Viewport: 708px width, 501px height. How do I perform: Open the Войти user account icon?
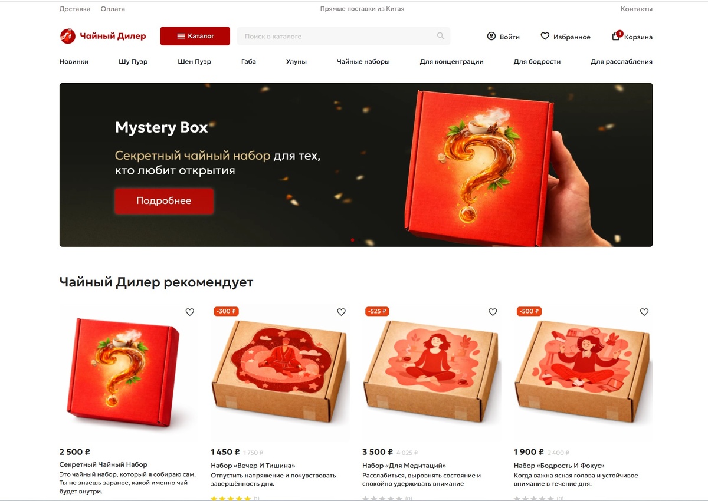pos(491,37)
